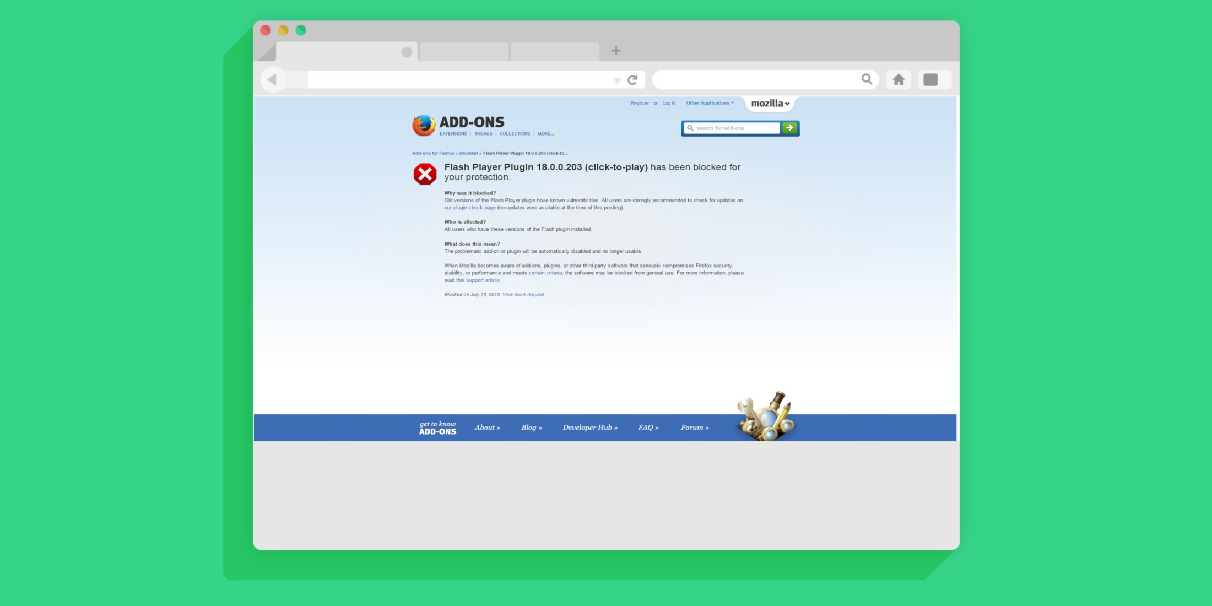Expand Other Applications dropdown

point(710,103)
